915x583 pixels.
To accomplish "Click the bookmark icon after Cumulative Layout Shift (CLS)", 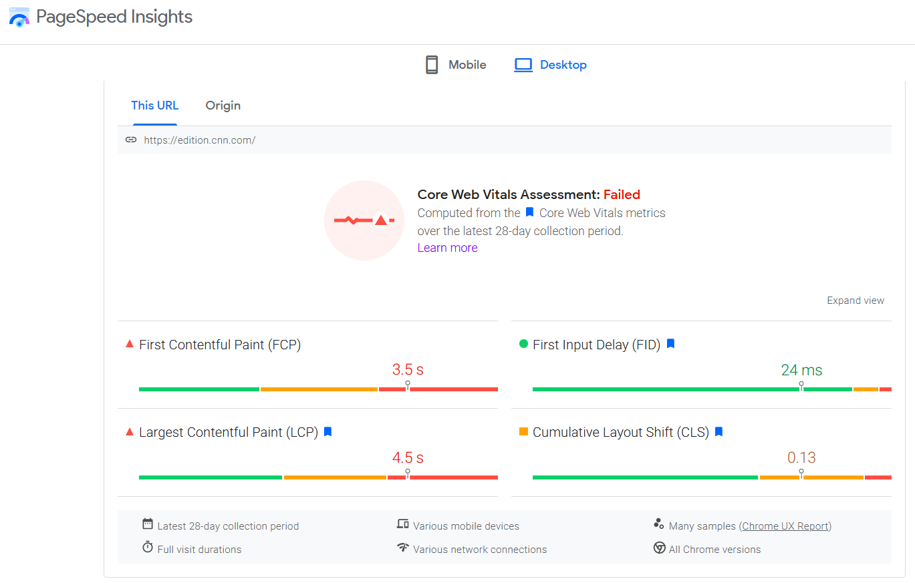I will tap(718, 432).
